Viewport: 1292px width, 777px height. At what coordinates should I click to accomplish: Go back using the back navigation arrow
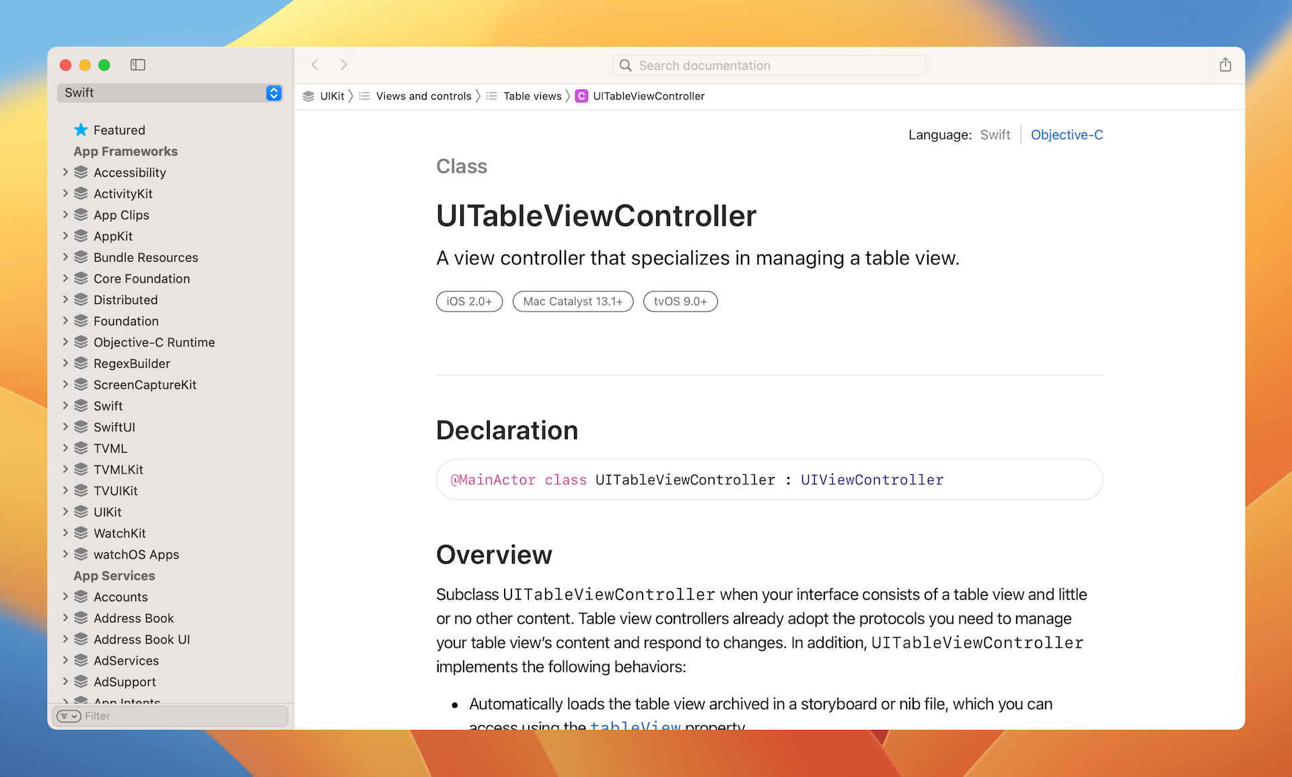pos(314,65)
